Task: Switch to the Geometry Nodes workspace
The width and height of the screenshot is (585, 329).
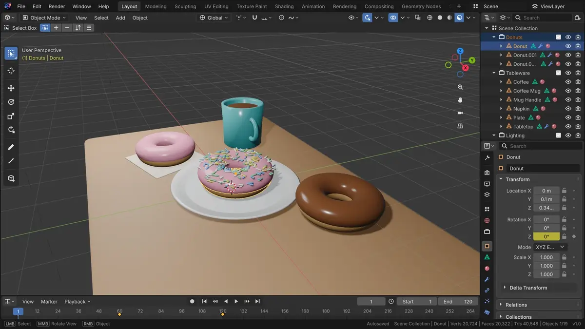Action: pos(421,6)
